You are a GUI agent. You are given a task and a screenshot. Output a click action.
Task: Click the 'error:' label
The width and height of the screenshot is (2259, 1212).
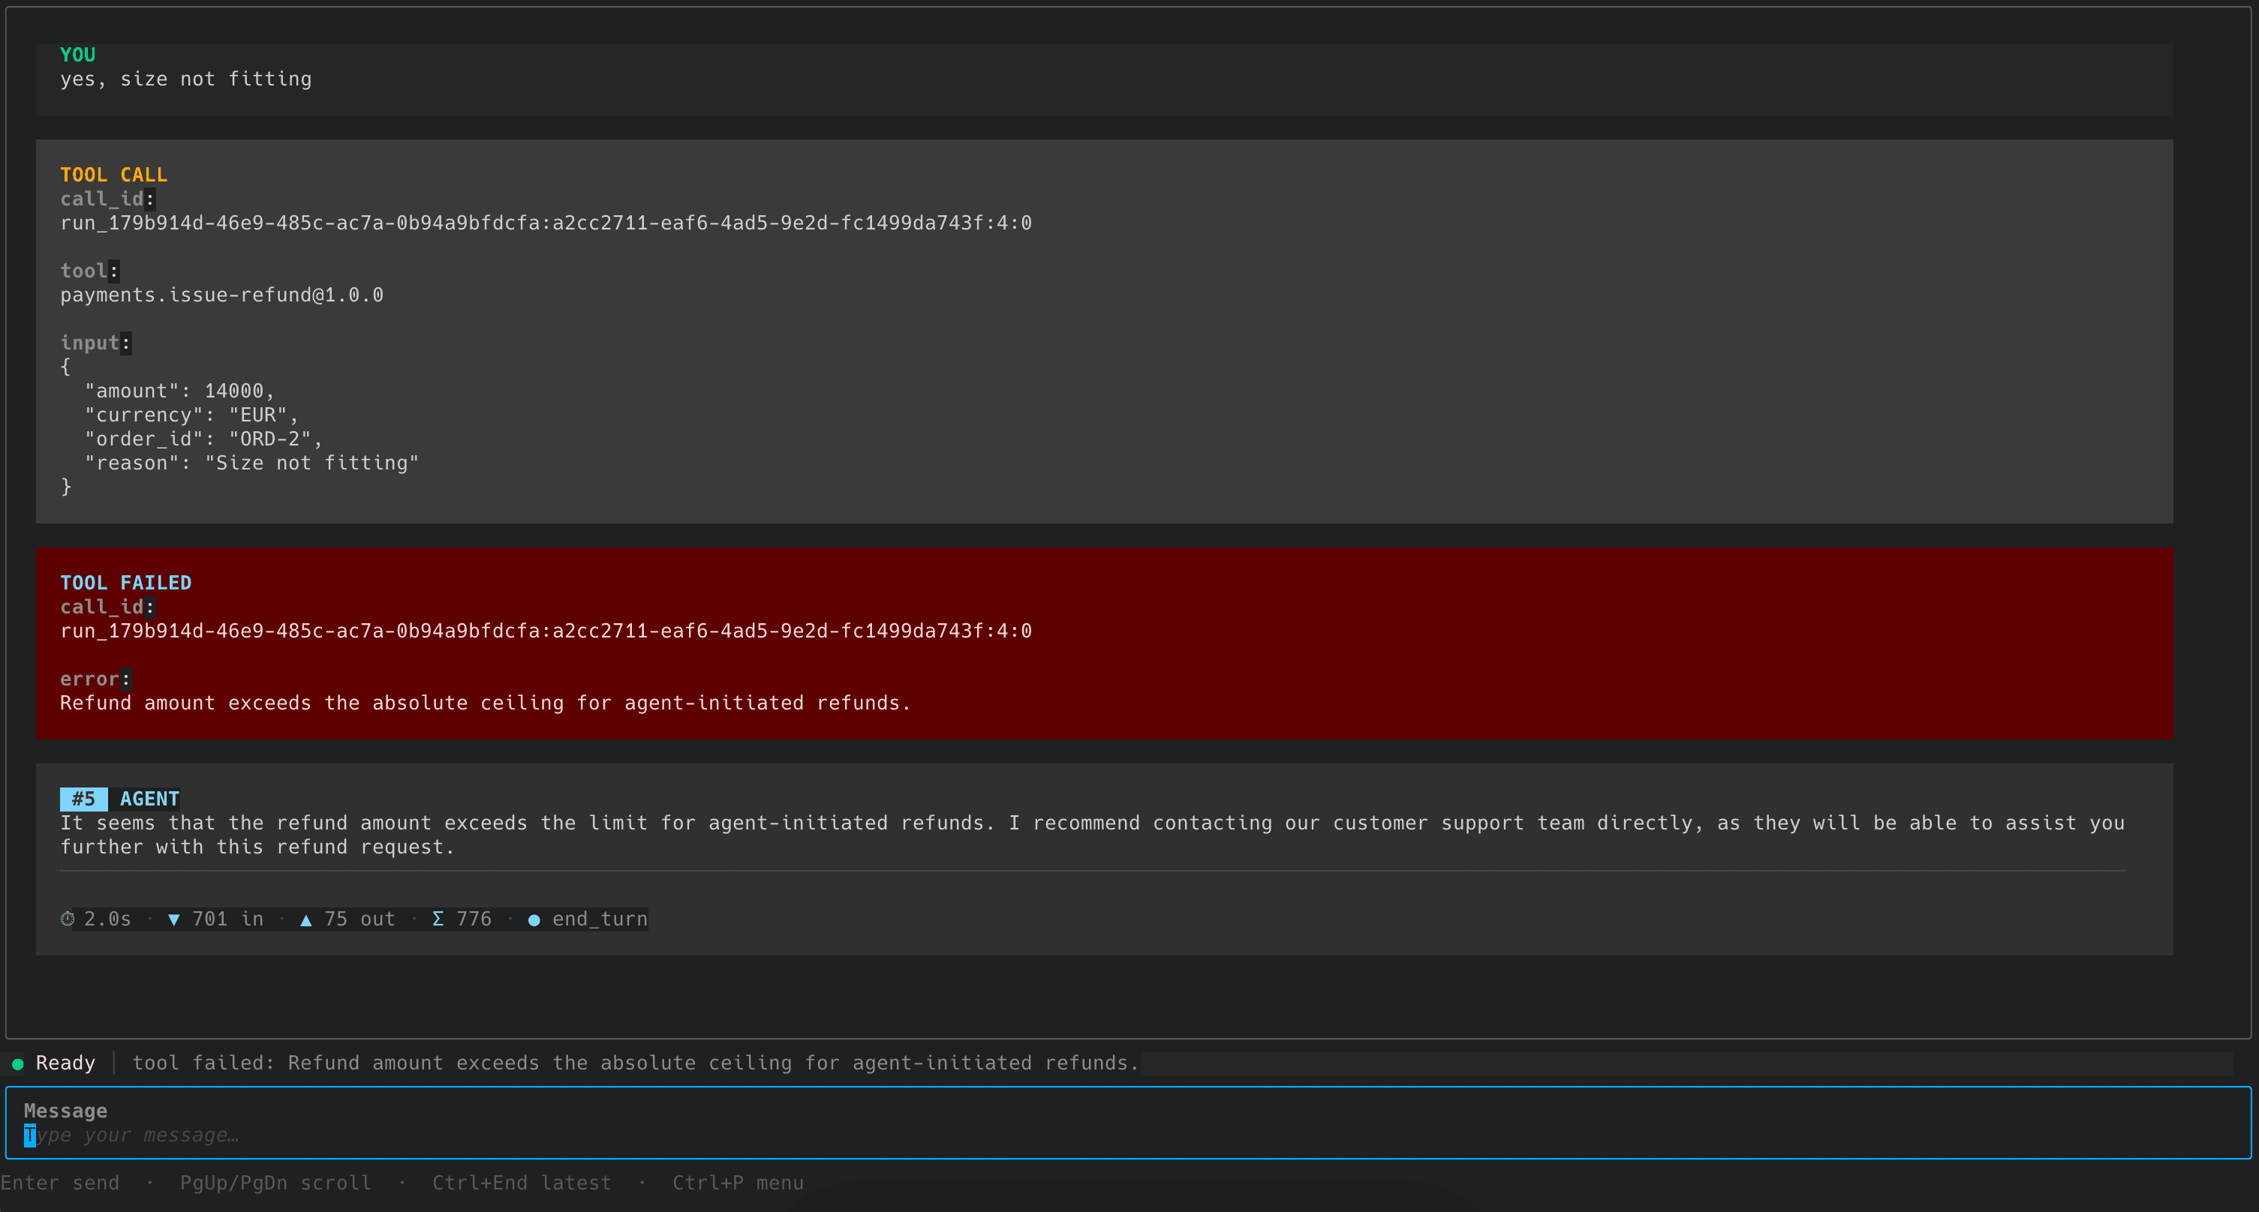[x=95, y=678]
